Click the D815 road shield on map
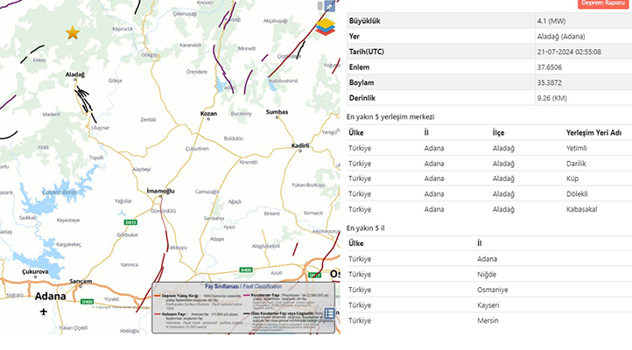 click(130, 222)
